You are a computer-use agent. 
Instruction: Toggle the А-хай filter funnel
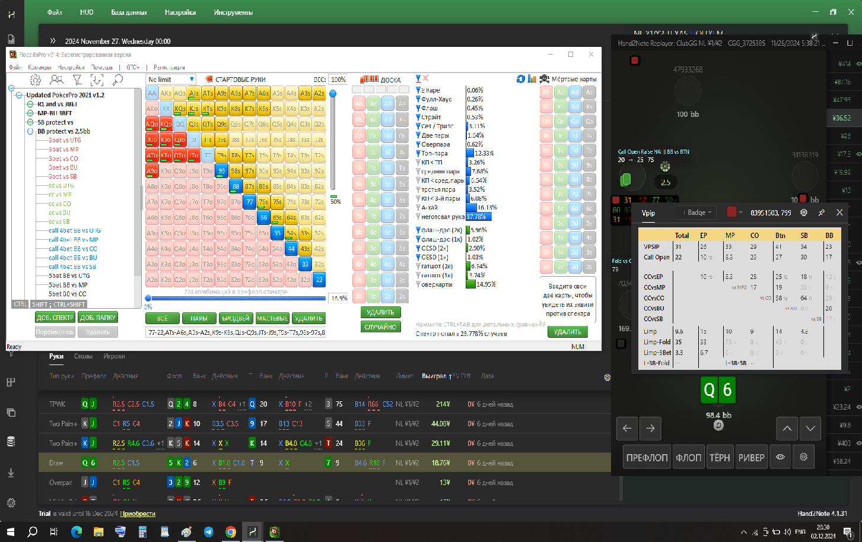(418, 208)
